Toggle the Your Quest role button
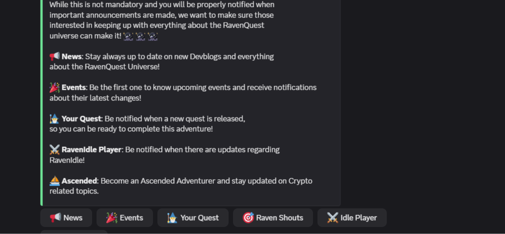Viewport: 505px width, 234px height. click(193, 217)
